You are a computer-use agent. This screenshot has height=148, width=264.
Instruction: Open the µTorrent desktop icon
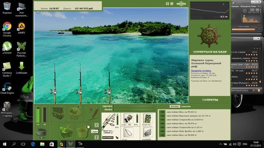(7, 48)
